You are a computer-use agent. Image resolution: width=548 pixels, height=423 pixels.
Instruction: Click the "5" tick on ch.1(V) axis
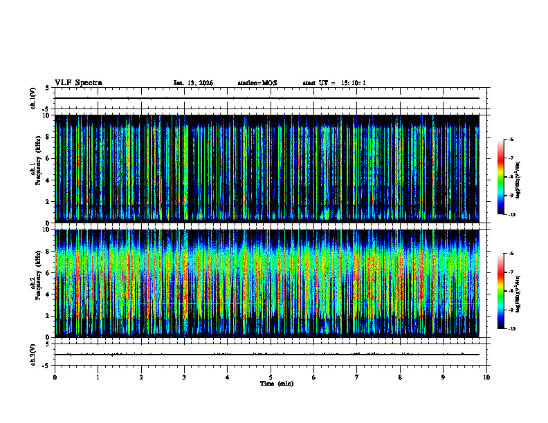click(48, 88)
